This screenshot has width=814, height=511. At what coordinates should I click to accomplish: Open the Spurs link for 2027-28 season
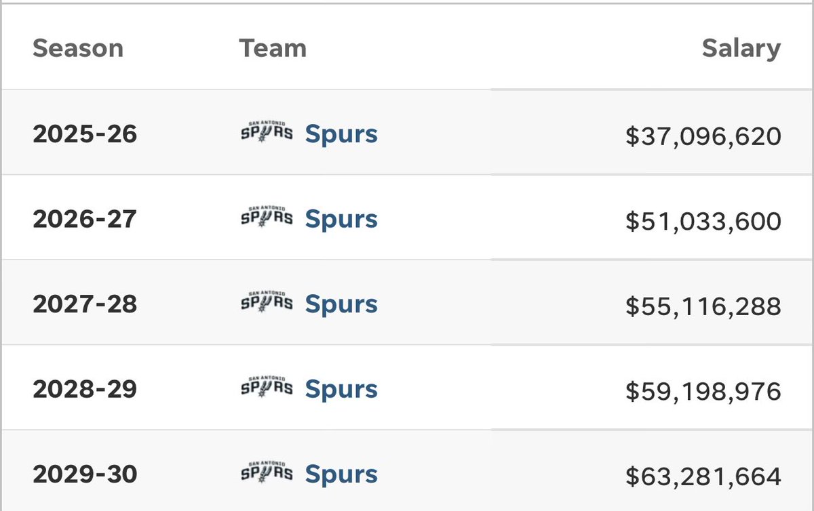point(341,305)
